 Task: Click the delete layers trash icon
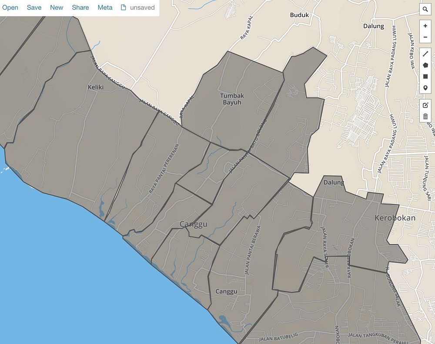coord(425,116)
